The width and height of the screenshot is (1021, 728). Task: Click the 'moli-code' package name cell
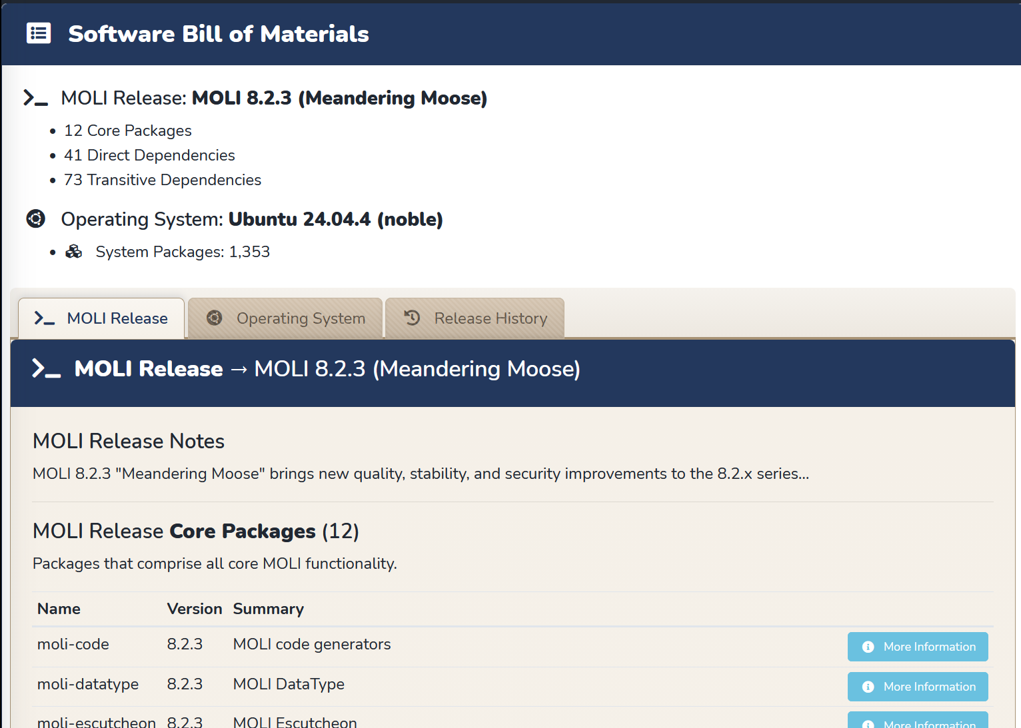(x=73, y=644)
